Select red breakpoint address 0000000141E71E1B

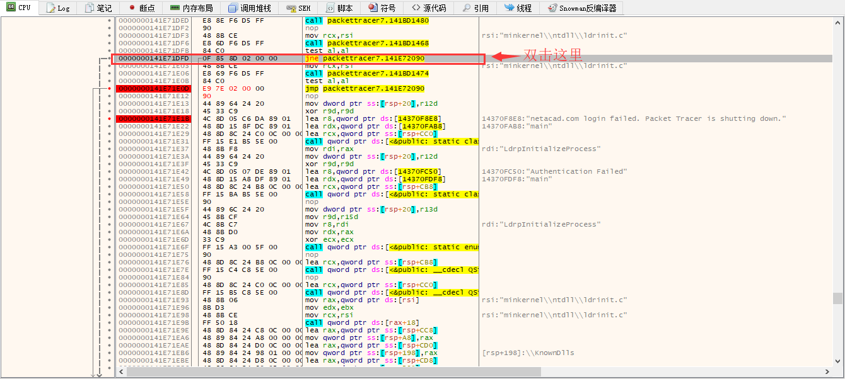pyautogui.click(x=154, y=118)
